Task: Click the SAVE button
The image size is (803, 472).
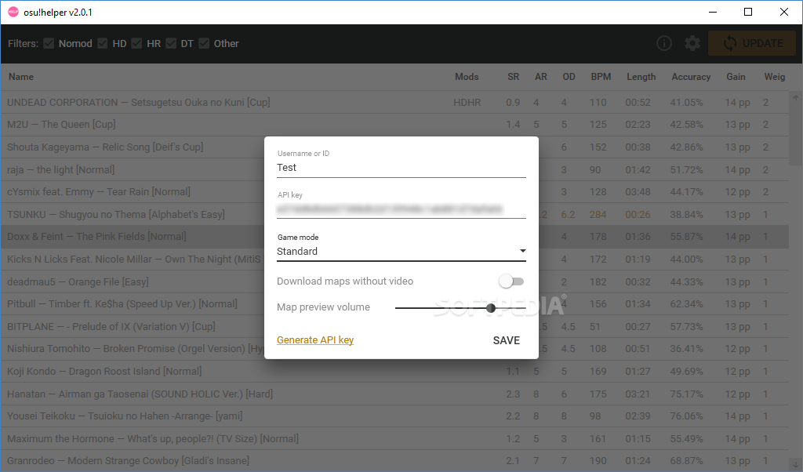Action: (506, 340)
